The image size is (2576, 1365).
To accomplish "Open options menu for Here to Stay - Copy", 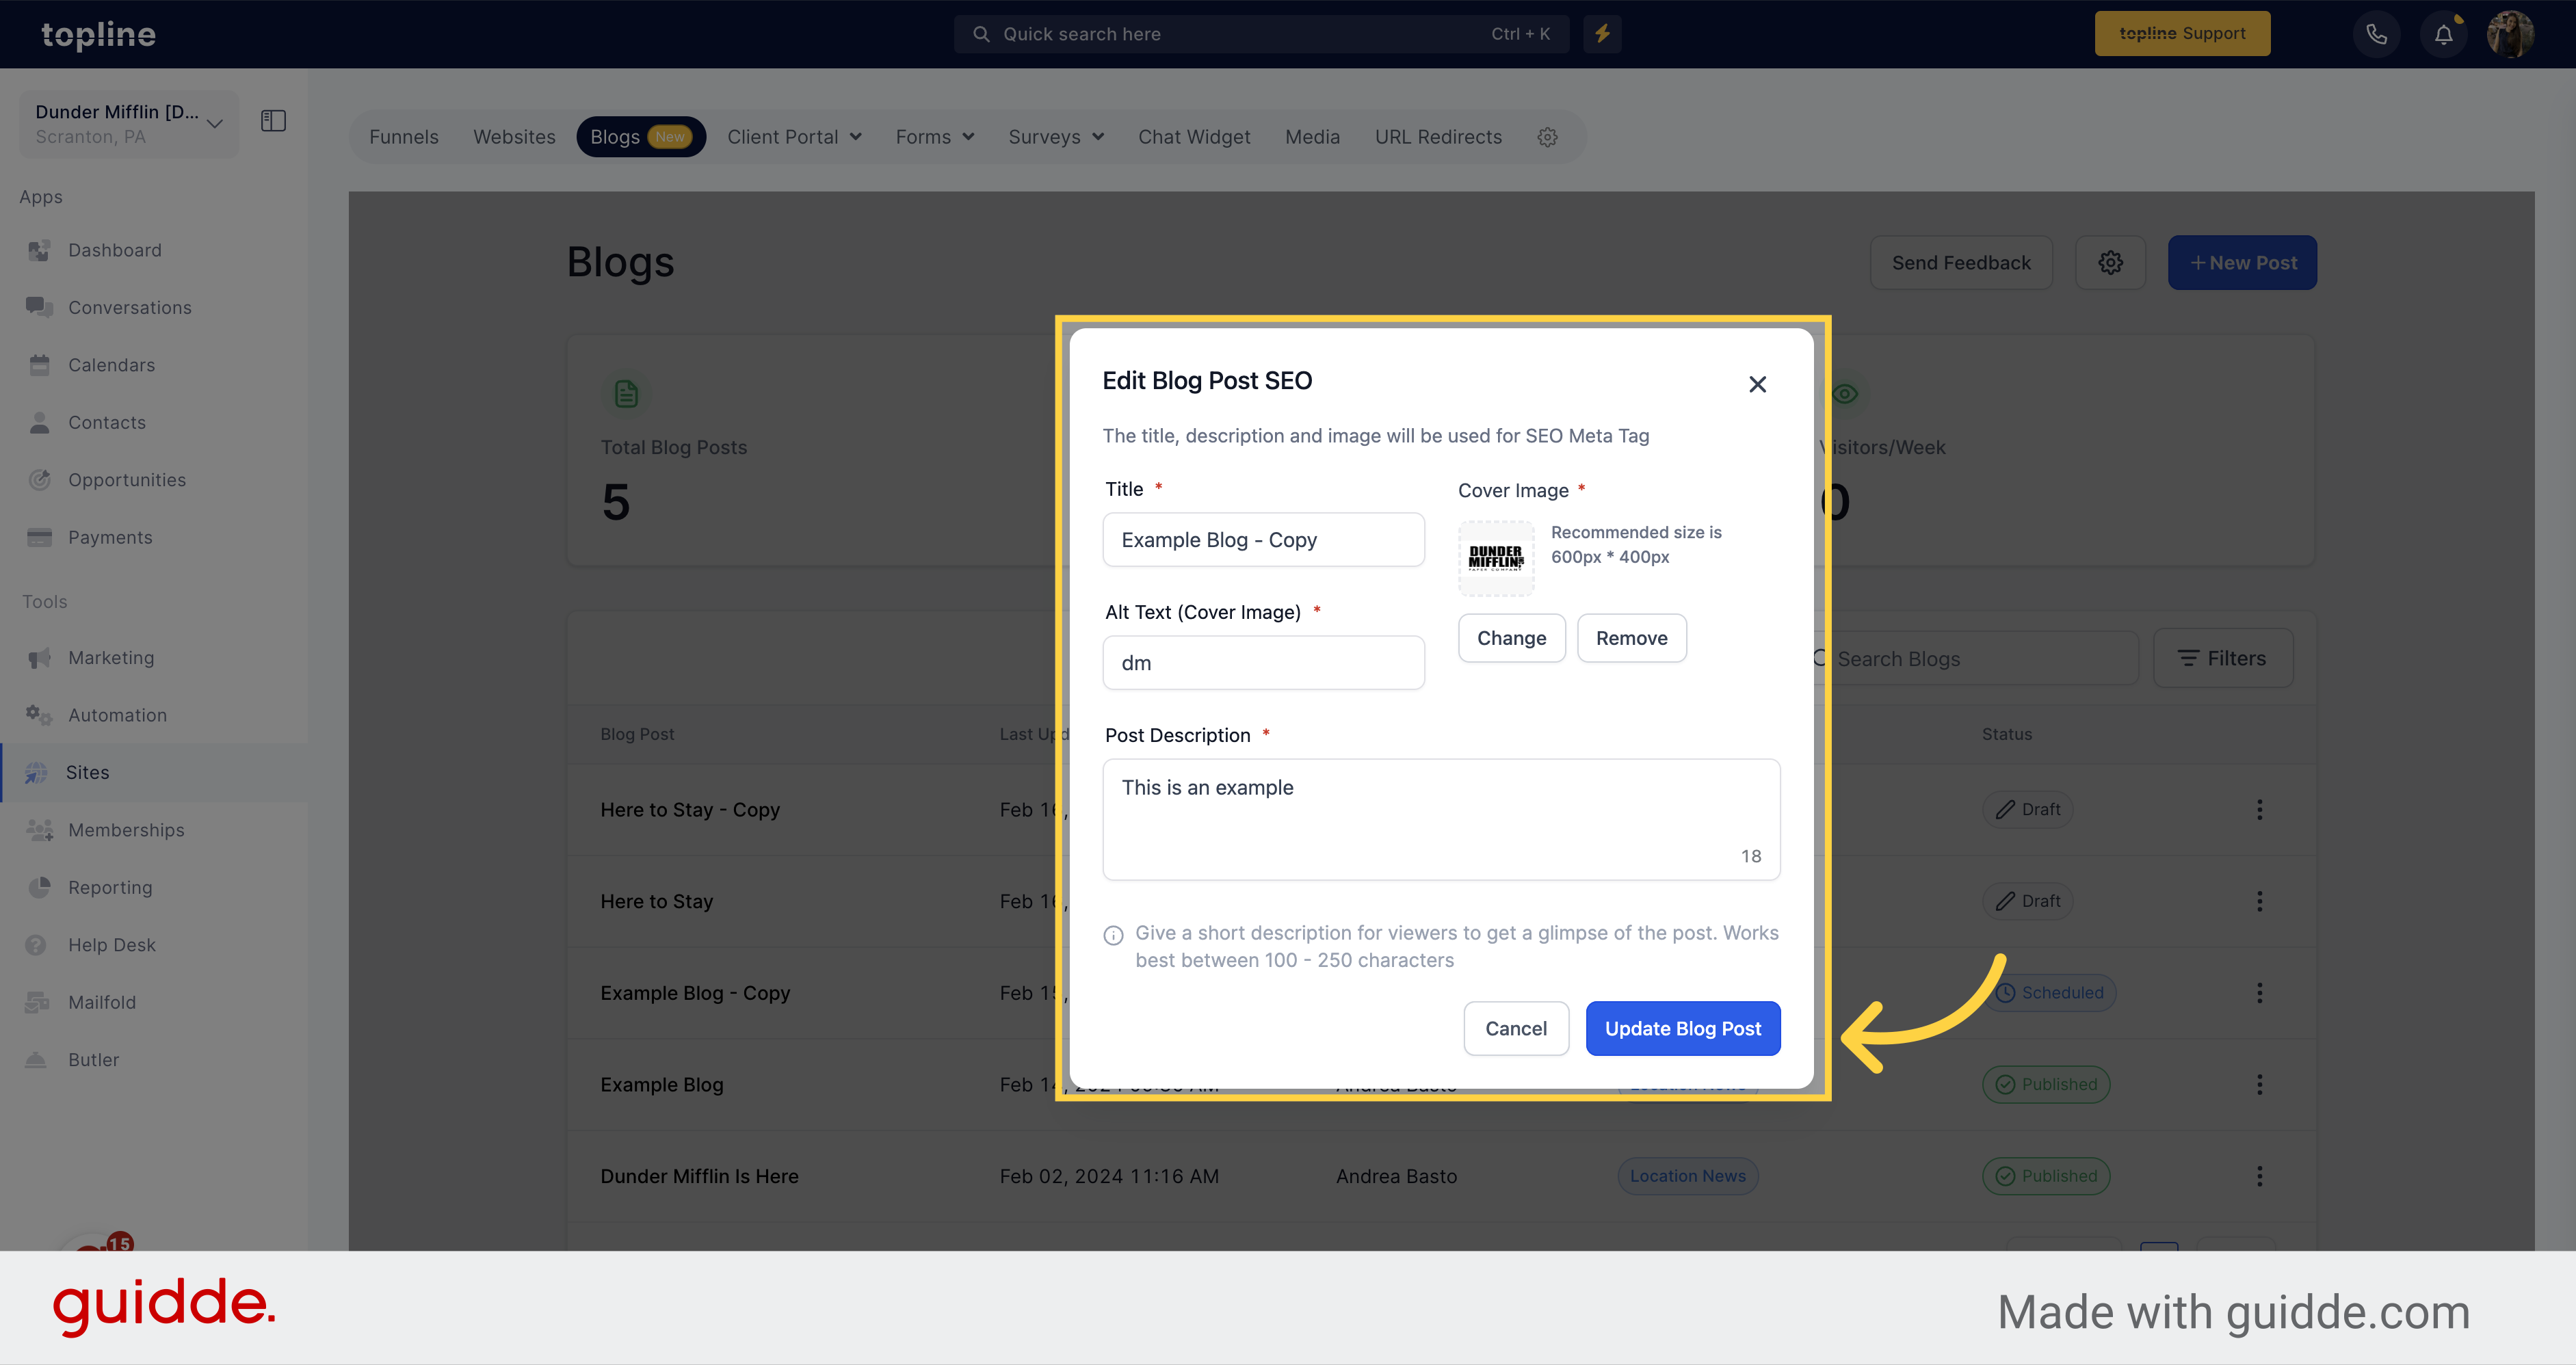I will pyautogui.click(x=2259, y=810).
